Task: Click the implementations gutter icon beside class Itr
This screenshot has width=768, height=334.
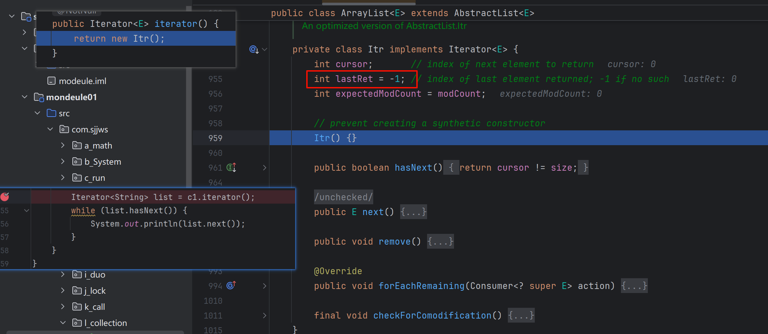Action: tap(253, 49)
